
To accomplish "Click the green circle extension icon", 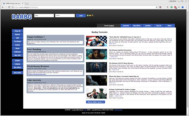I will (x=171, y=7).
